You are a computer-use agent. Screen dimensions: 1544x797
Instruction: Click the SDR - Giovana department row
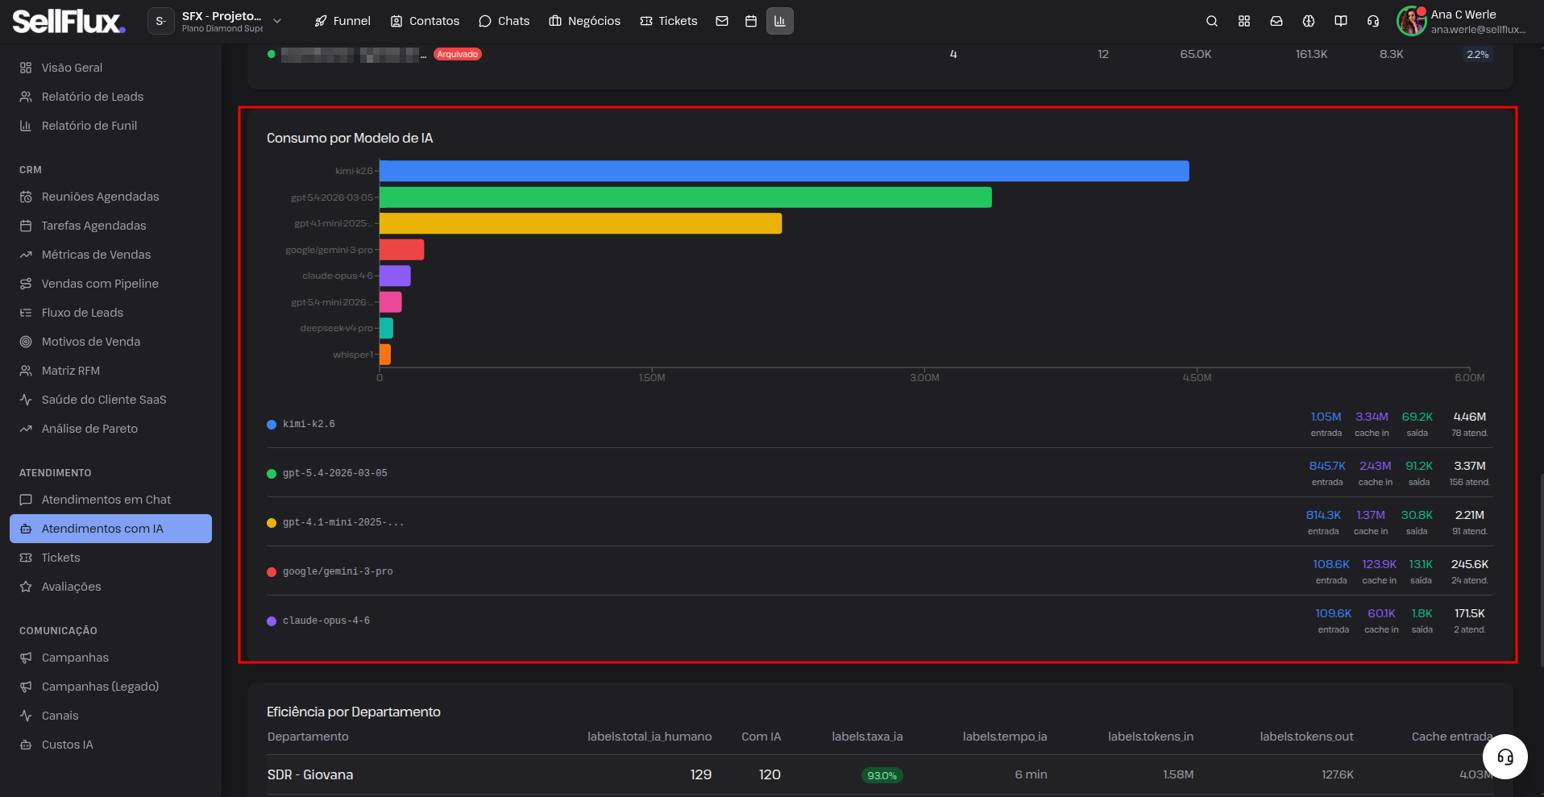click(x=880, y=774)
